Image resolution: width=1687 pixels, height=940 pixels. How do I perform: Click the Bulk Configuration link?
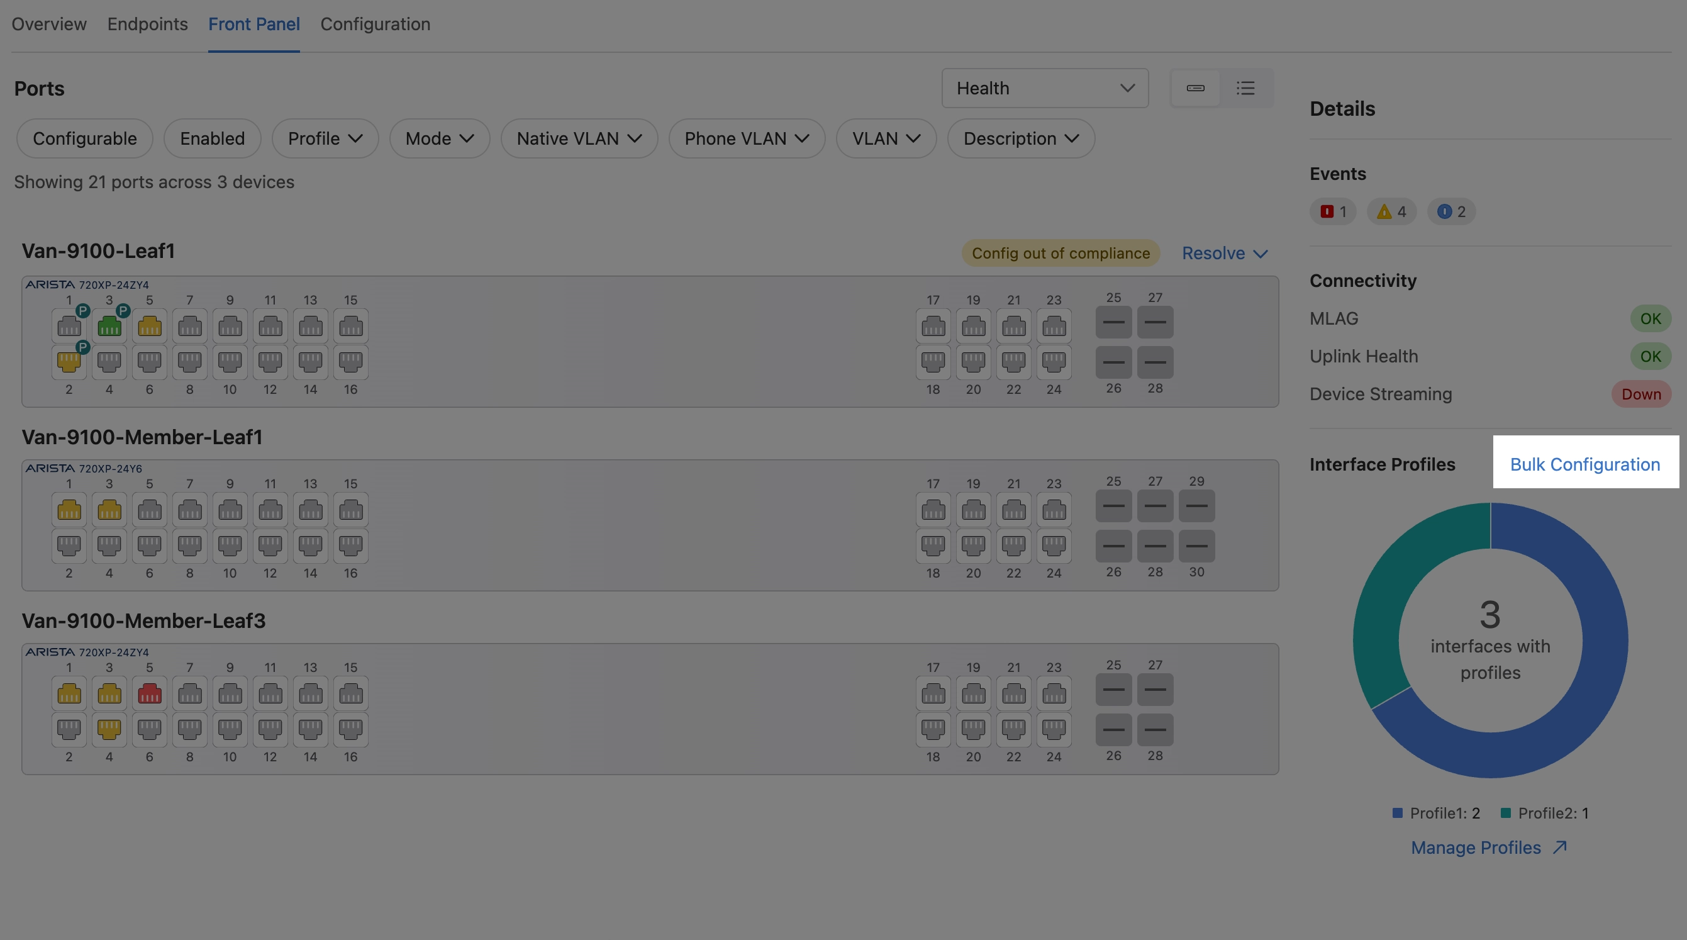pos(1585,464)
